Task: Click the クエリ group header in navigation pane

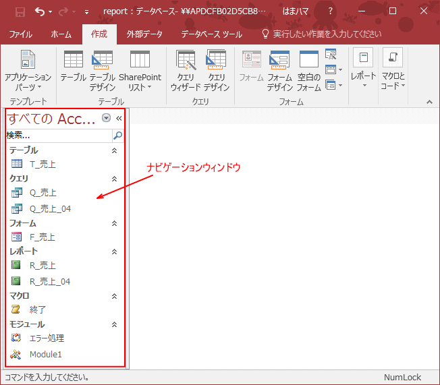Action: tap(19, 179)
